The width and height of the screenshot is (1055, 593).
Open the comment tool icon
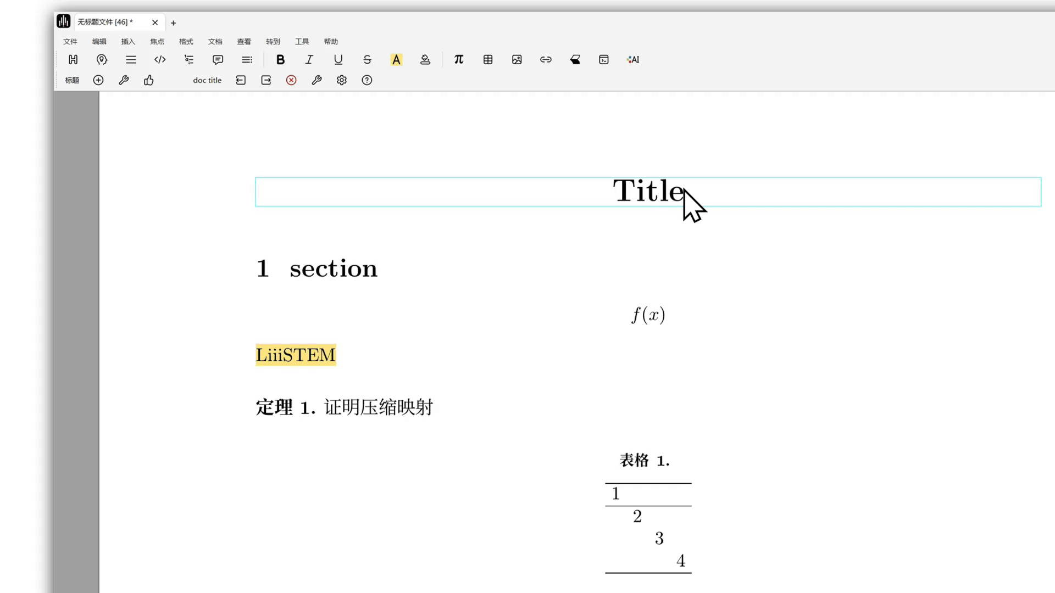pos(218,59)
